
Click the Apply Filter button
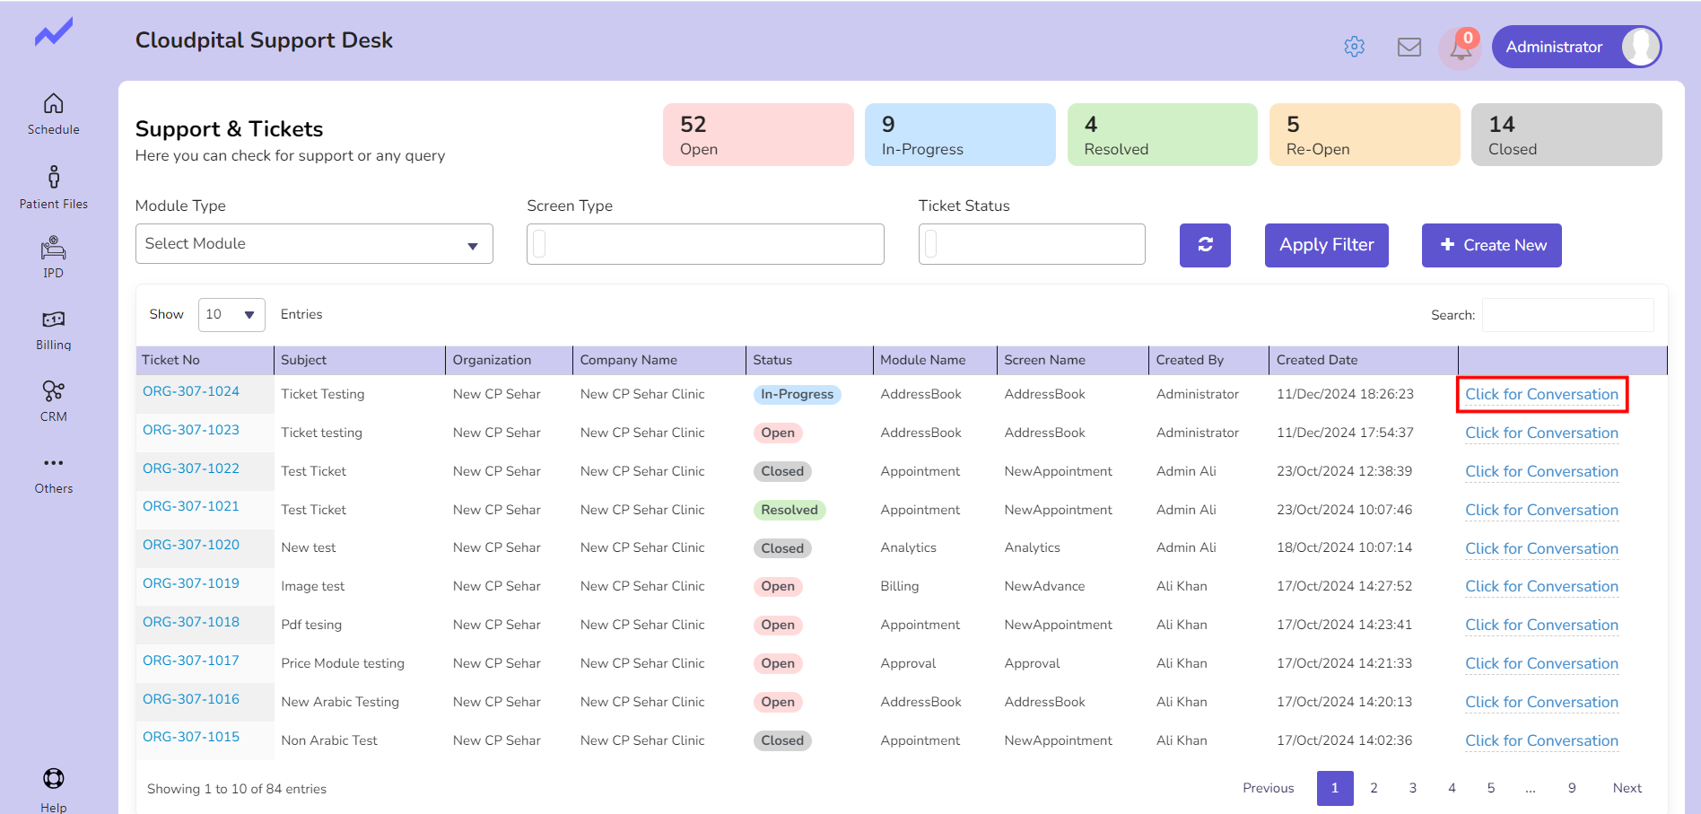coord(1326,245)
